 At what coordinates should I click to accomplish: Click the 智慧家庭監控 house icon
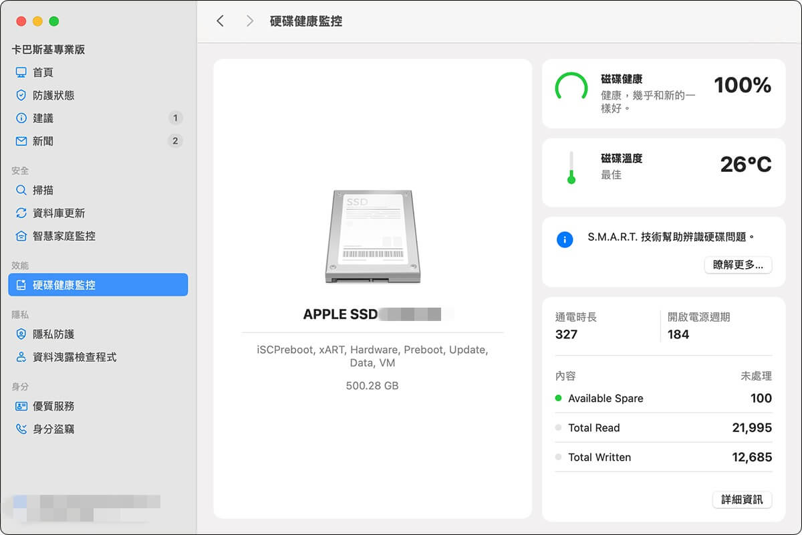21,236
